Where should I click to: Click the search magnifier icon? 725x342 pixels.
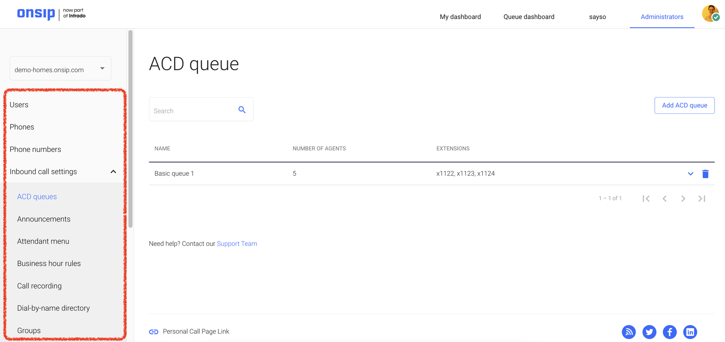(x=242, y=110)
